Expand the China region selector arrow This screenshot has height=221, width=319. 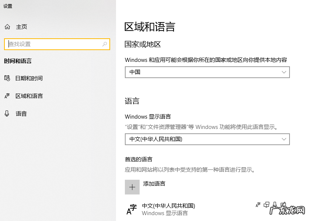coord(284,72)
